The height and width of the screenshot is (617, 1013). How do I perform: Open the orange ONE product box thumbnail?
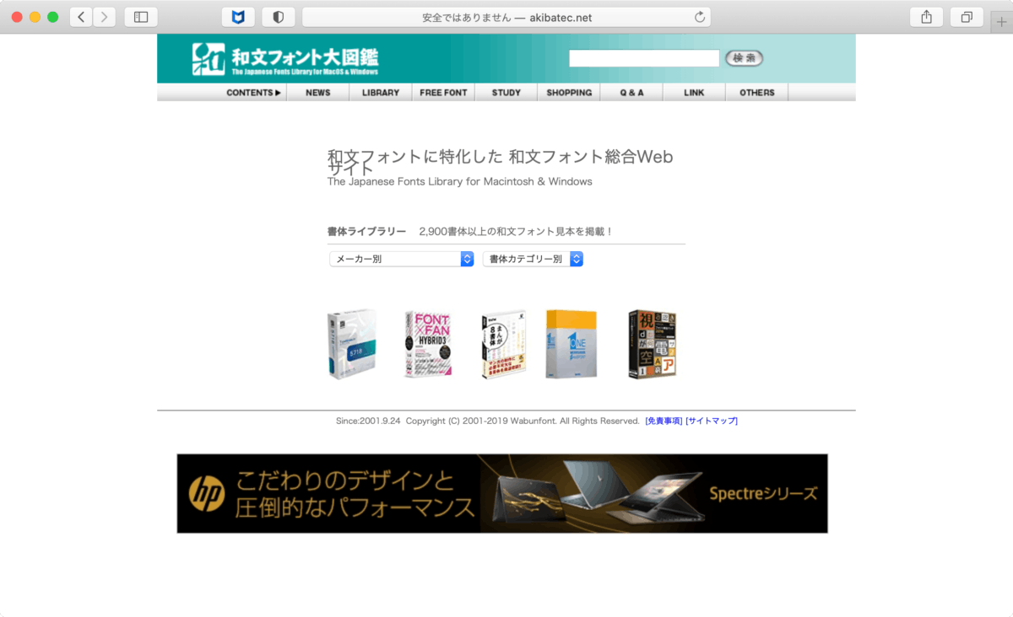[572, 344]
